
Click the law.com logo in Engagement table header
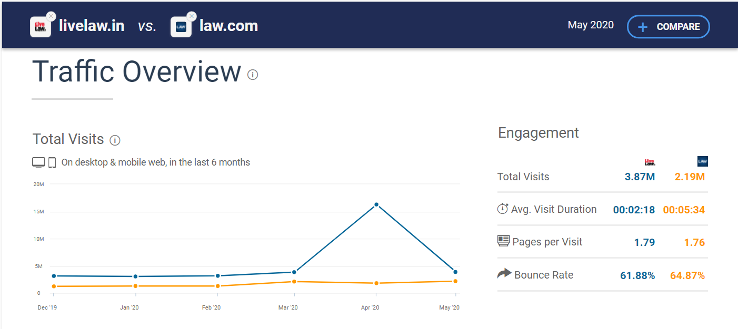[x=702, y=161]
